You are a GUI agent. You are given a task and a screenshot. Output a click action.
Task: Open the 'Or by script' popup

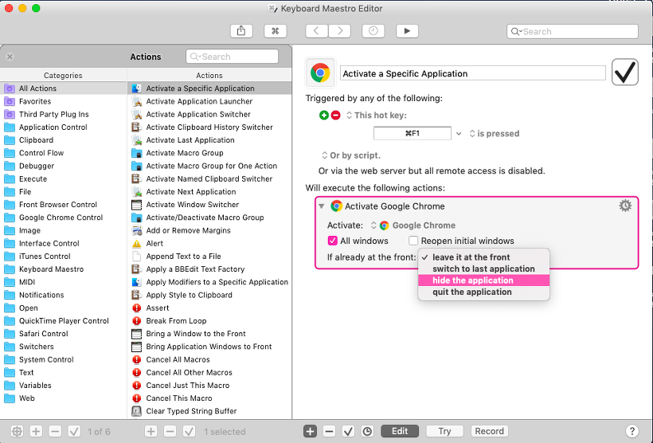351,155
